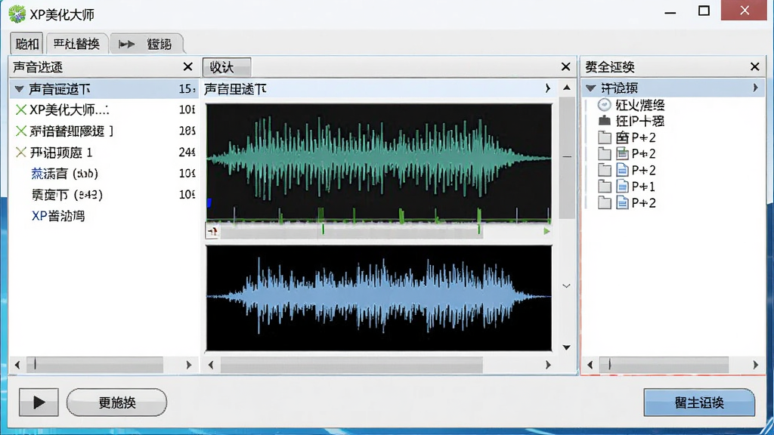Screen dimensions: 774x435
Task: Click the right arrow on the right tree header
Action: tap(755, 88)
